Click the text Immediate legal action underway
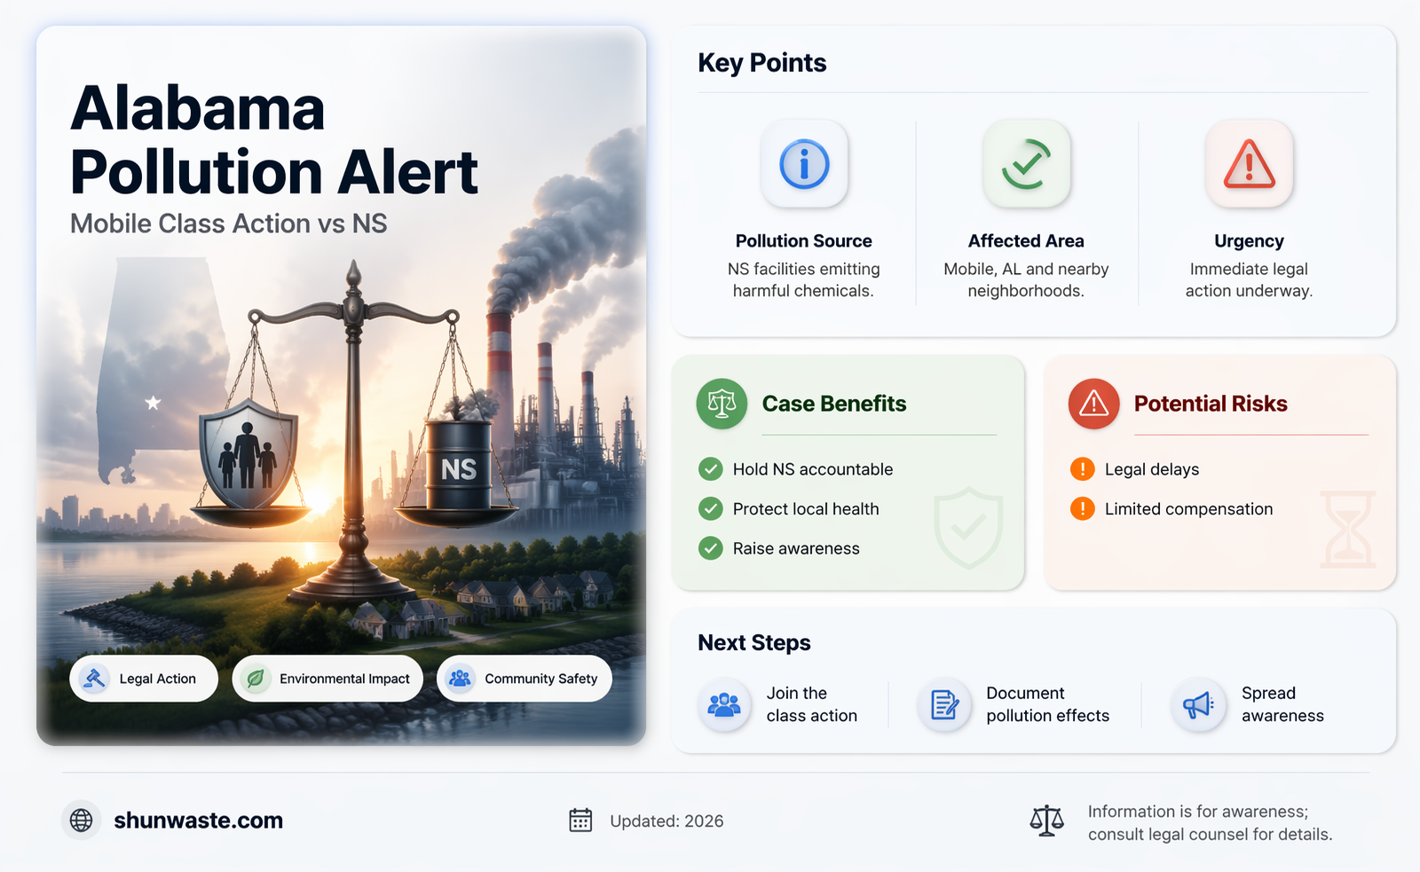This screenshot has width=1420, height=872. point(1249,279)
